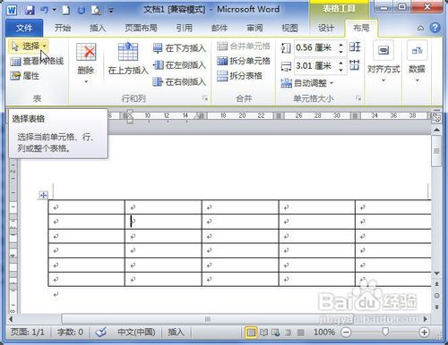Decrease column width with the down spinner
448x345 pixels.
click(341, 70)
